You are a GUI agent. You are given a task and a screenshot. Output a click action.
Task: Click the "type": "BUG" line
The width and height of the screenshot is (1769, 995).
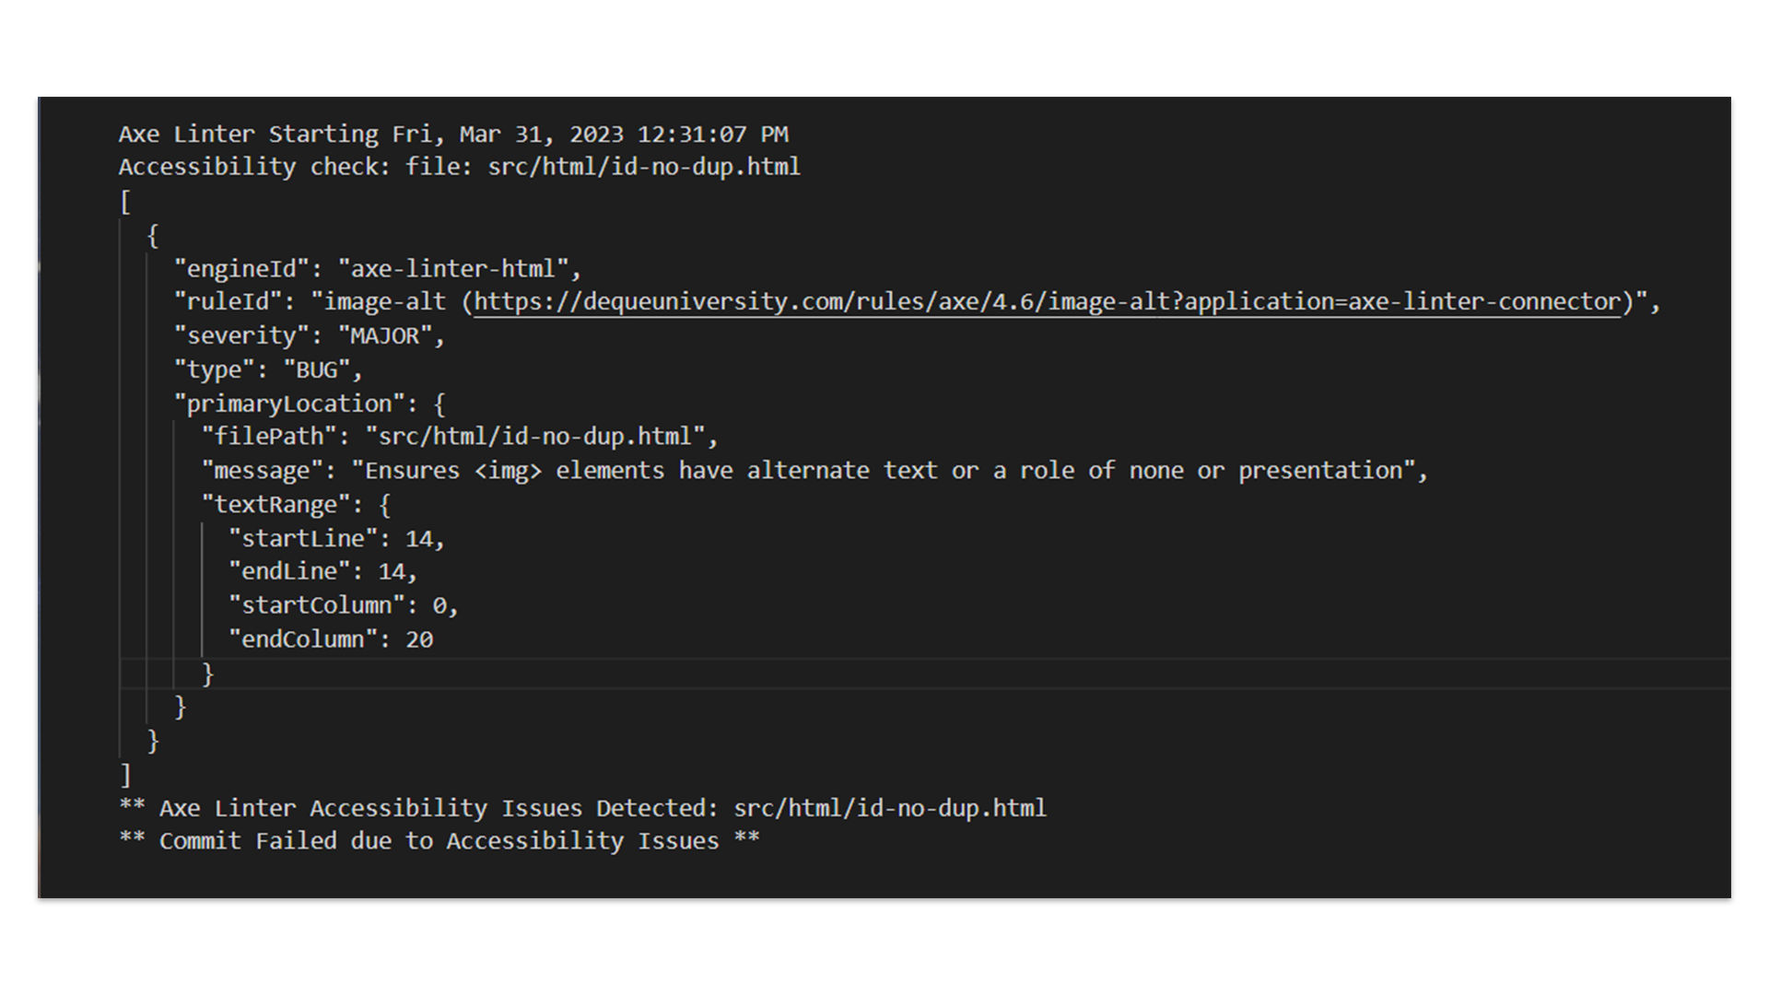(268, 370)
